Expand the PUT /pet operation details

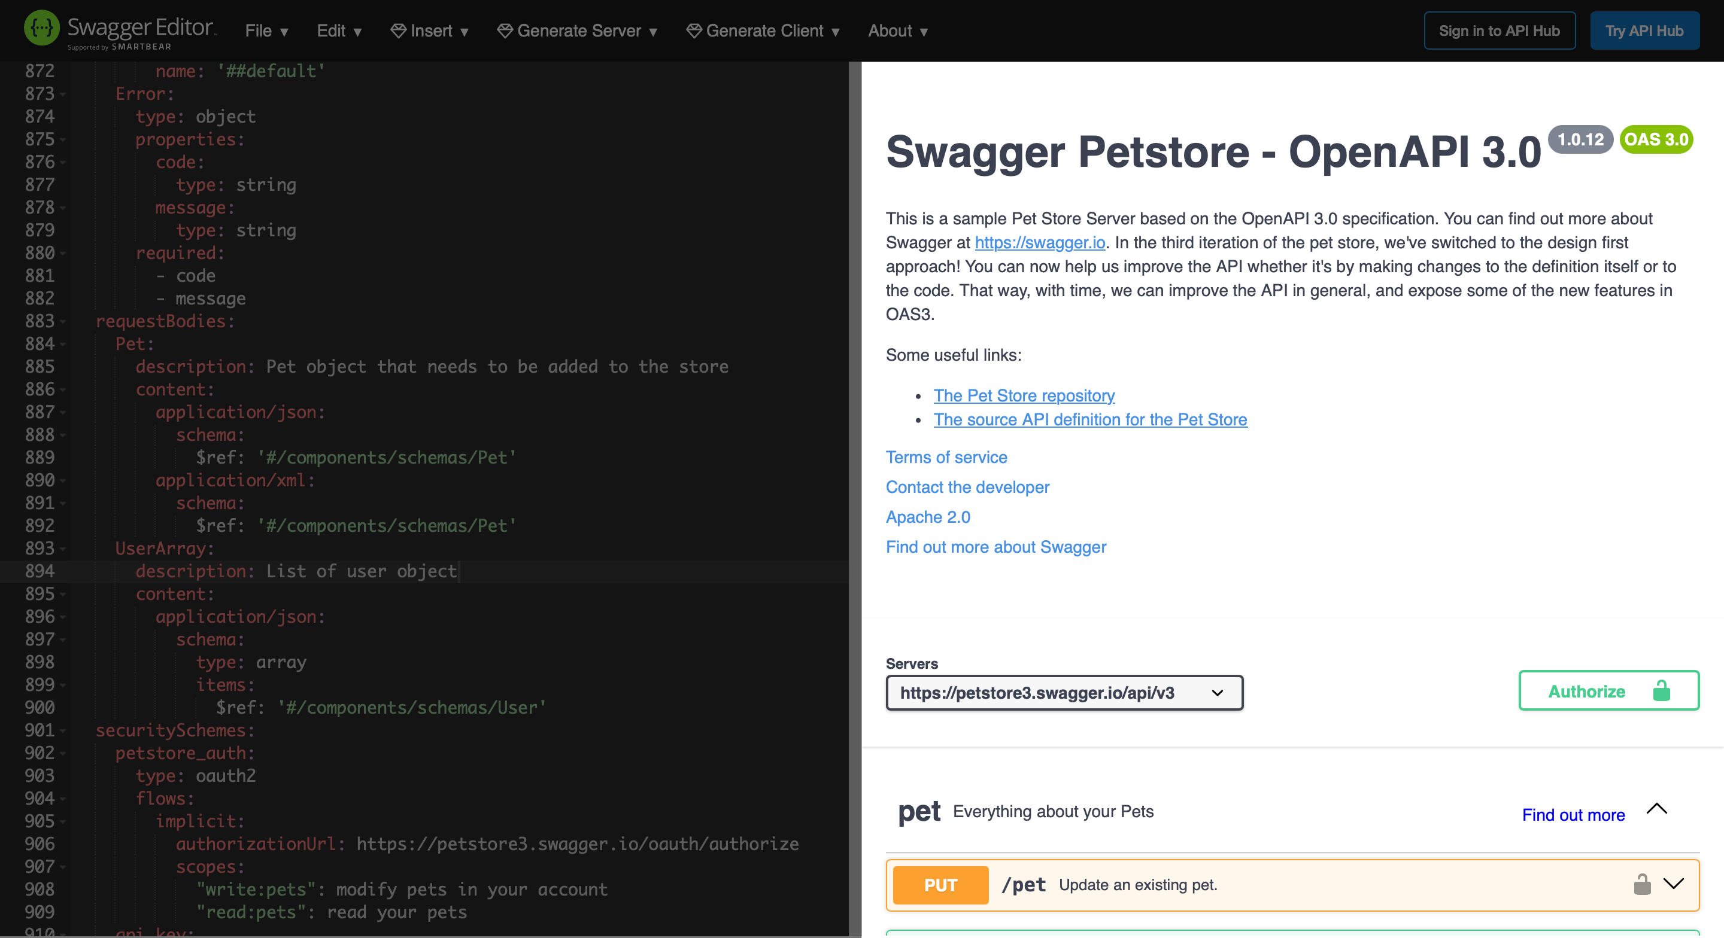[1673, 885]
